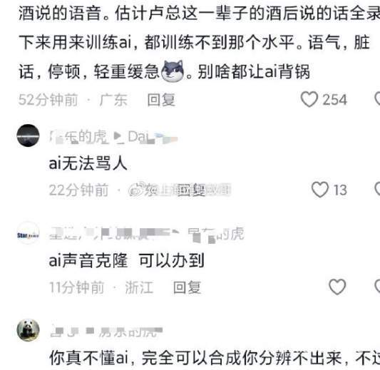
Task: Reply to the comment from 浙江
Action: tap(187, 287)
